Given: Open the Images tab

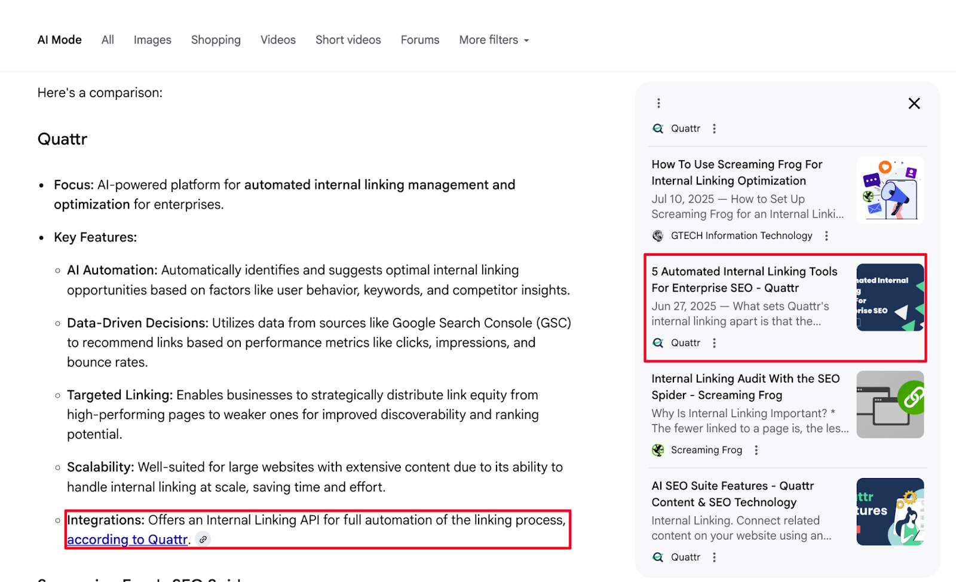Looking at the screenshot, I should (152, 40).
